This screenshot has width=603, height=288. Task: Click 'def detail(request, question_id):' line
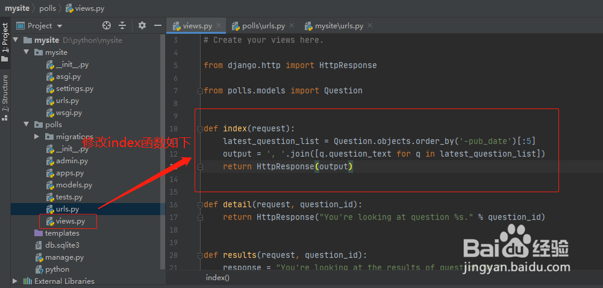pos(283,204)
